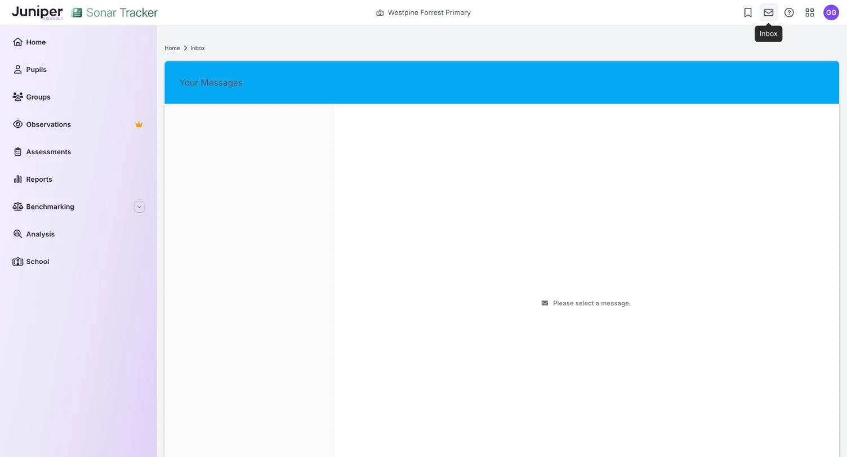Viewport: 847px width, 457px height.
Task: Click the Analysis magnifier icon
Action: pyautogui.click(x=17, y=234)
